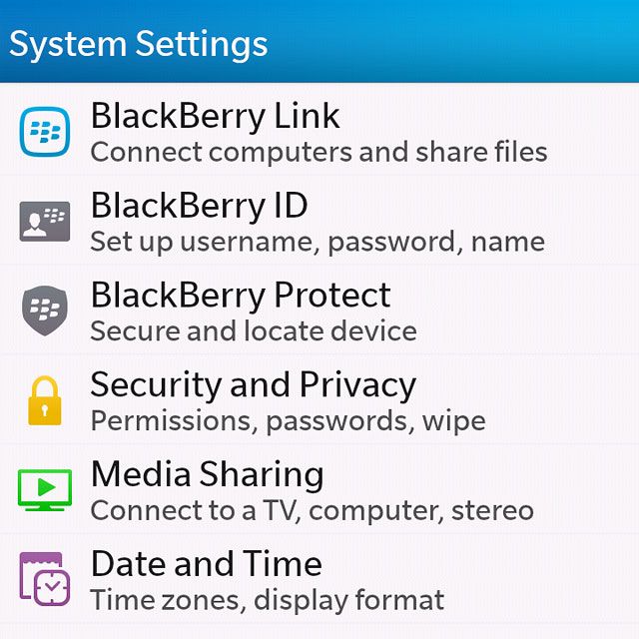Tap the BlackBerry ID contact card icon

tap(45, 222)
